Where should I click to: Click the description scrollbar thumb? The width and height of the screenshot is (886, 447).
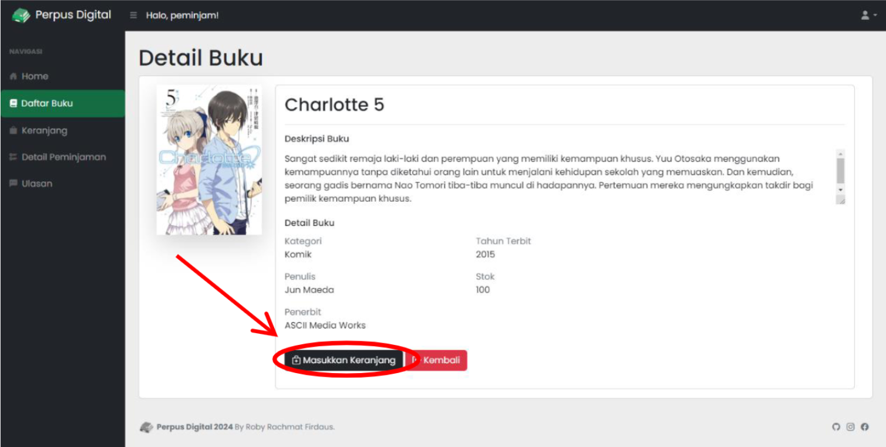point(840,170)
